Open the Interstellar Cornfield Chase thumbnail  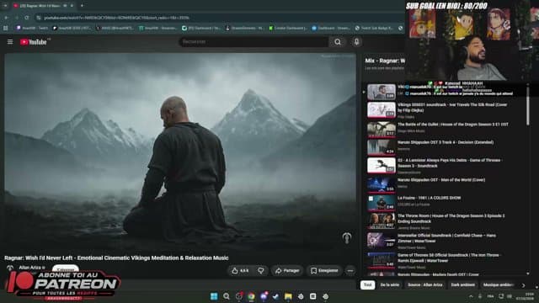[x=382, y=240]
